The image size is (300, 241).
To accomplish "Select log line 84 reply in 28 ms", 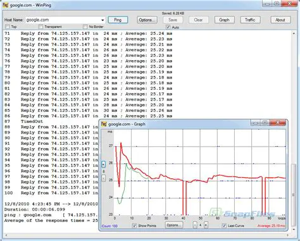I will [x=88, y=105].
